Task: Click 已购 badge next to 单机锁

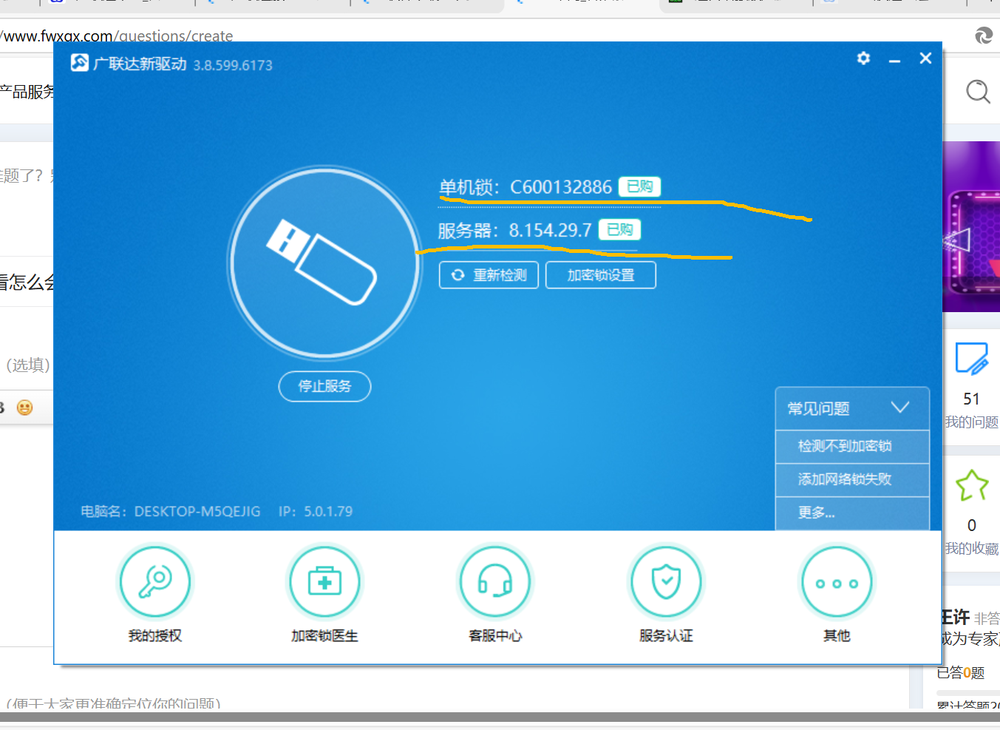Action: [x=639, y=186]
